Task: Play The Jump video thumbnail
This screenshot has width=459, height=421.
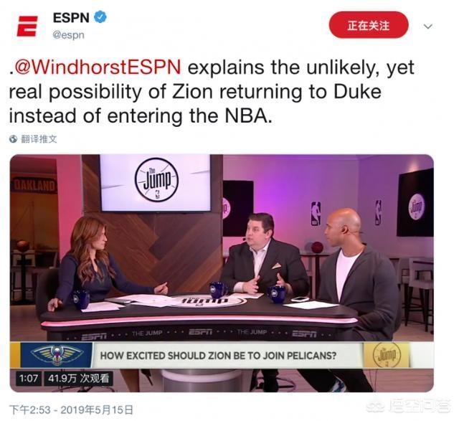Action: click(x=222, y=273)
